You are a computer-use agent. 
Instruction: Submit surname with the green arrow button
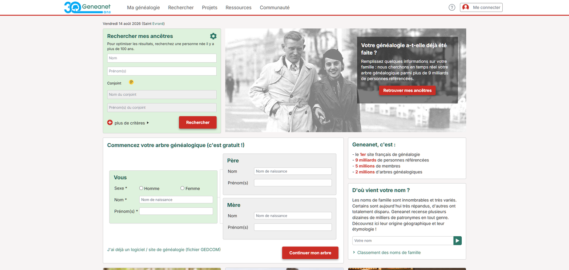tap(457, 241)
